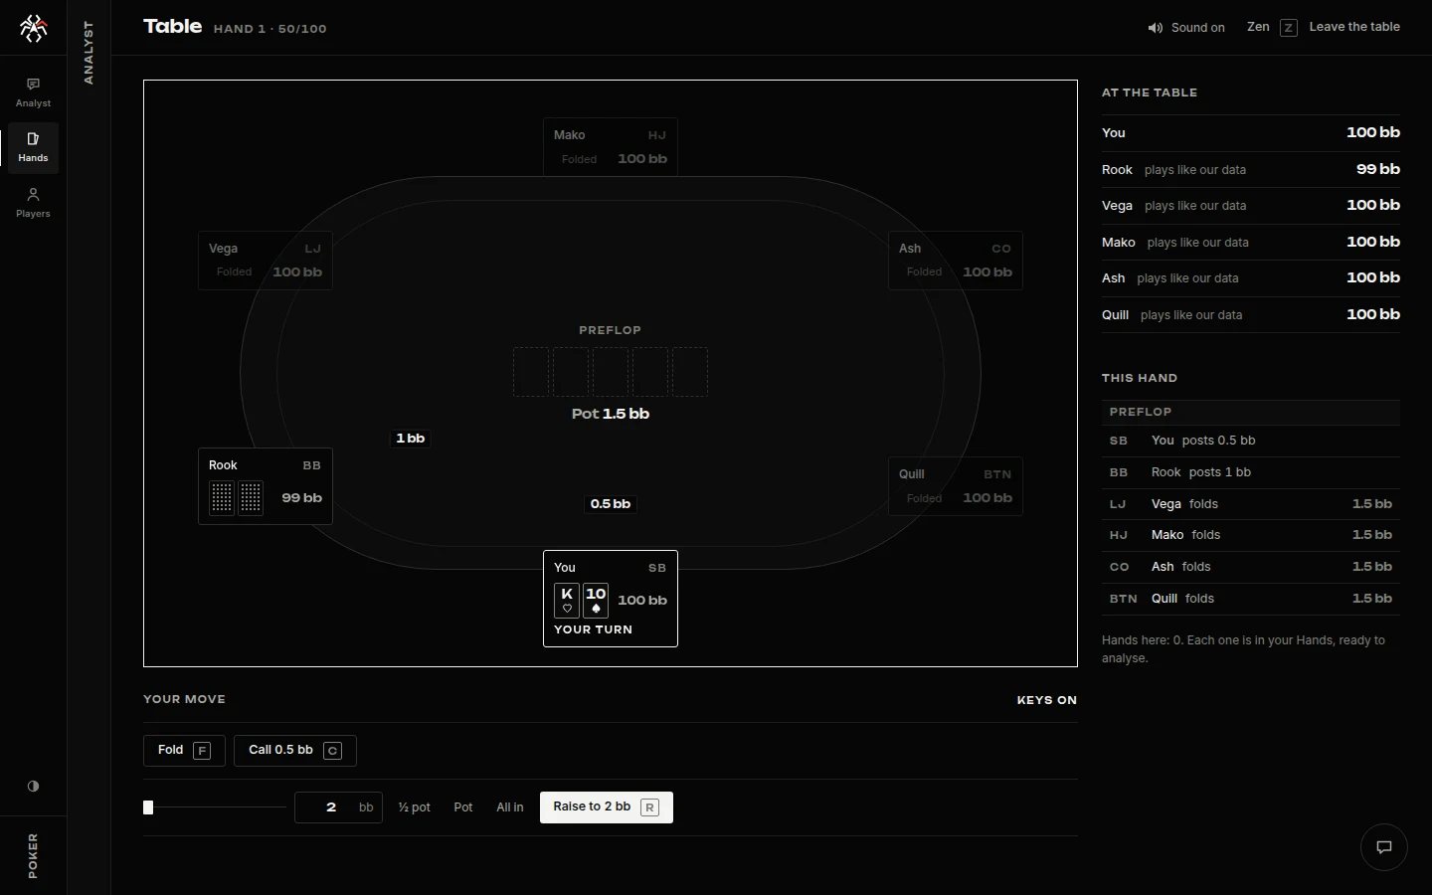Click the 'Rook posts 1 bb' log row

pos(1251,472)
